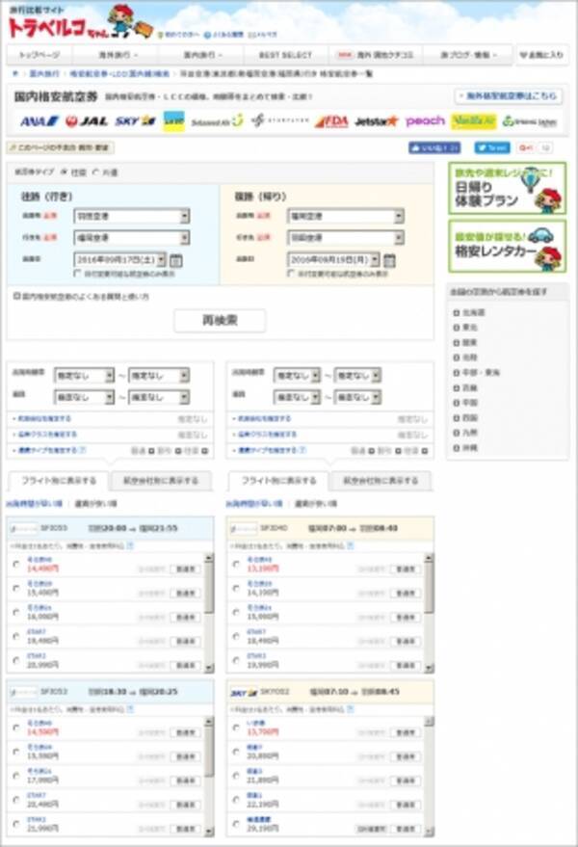This screenshot has height=847, width=578.
Task: Open return departure airport dropdown (福岡空港)
Action: (346, 216)
